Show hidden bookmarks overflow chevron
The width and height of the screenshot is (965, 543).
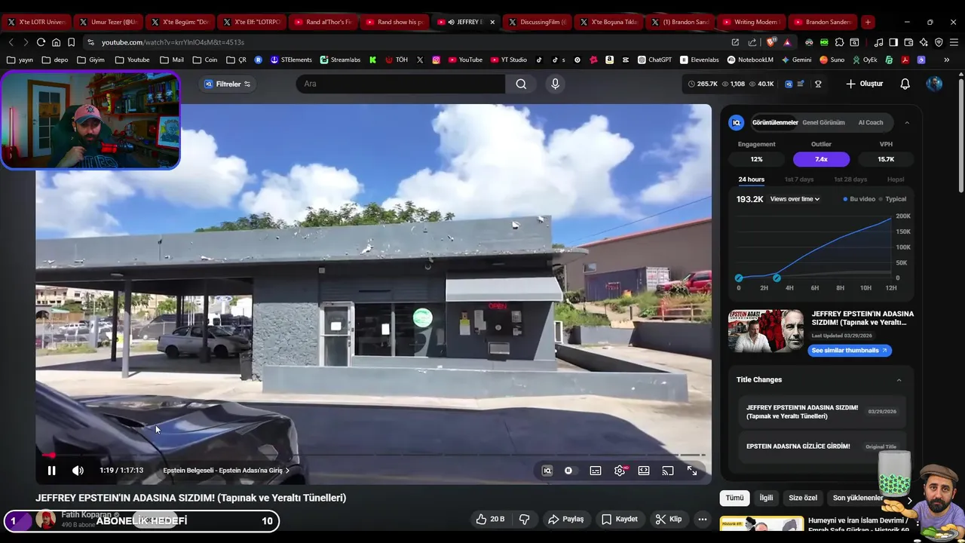[947, 60]
